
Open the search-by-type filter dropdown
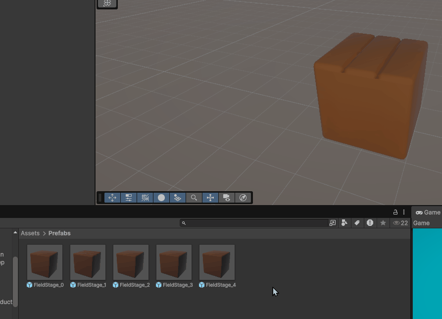click(344, 223)
